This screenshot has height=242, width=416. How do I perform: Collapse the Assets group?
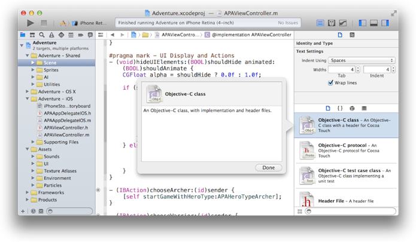pos(28,149)
